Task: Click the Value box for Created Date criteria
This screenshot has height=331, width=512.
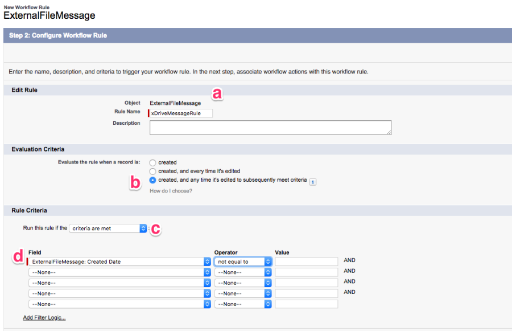Action: (x=306, y=261)
